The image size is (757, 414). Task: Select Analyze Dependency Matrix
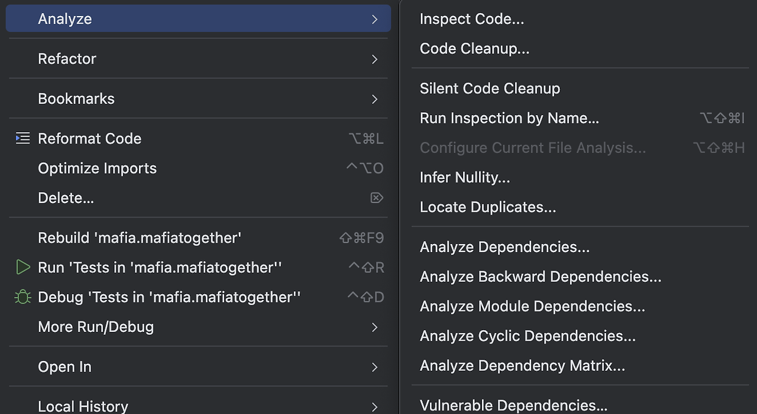tap(522, 366)
